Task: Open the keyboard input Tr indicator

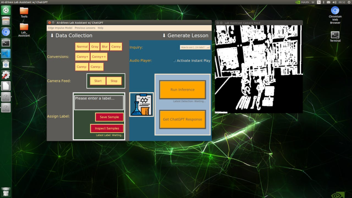Action: tap(319, 2)
